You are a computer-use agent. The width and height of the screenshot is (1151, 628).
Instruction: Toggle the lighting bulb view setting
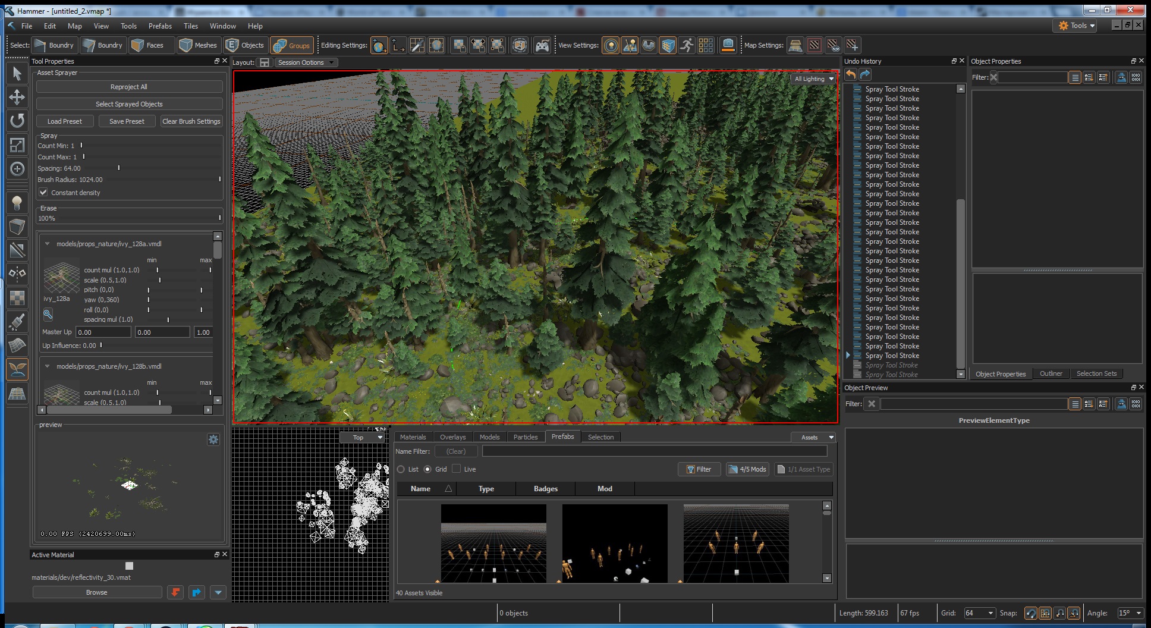point(611,45)
